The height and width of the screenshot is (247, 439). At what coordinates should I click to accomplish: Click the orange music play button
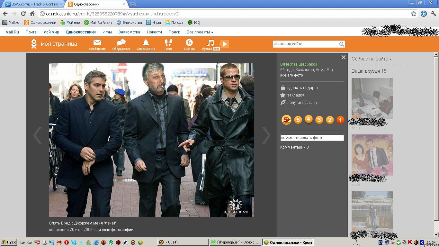pyautogui.click(x=225, y=44)
